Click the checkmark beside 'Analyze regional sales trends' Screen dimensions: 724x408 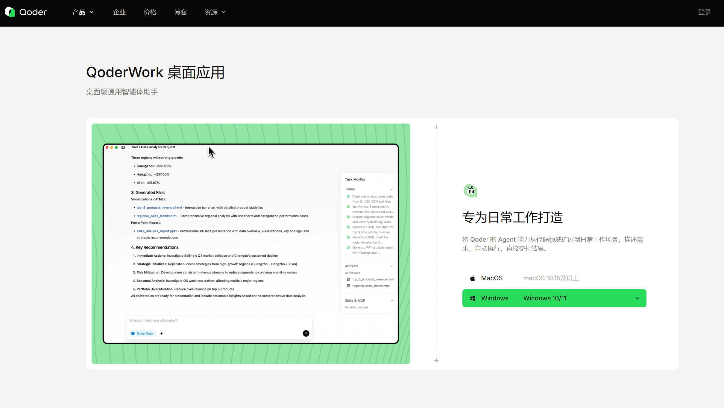348,217
